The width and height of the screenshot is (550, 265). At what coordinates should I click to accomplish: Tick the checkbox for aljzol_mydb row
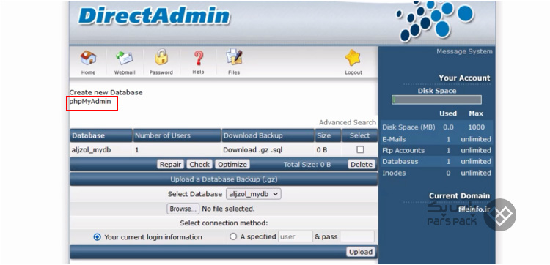pyautogui.click(x=360, y=150)
